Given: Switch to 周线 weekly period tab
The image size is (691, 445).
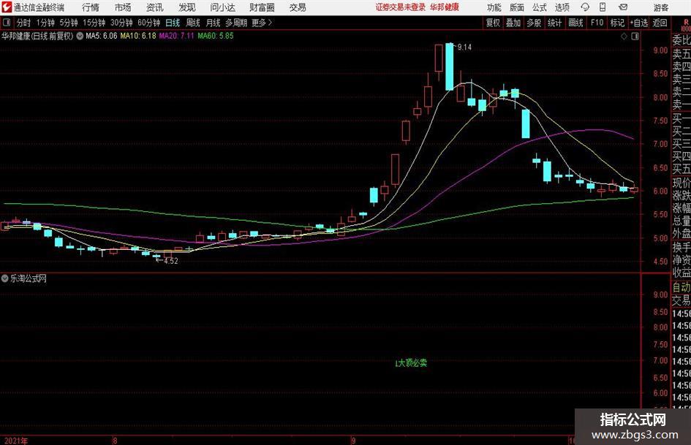Looking at the screenshot, I should tap(193, 23).
